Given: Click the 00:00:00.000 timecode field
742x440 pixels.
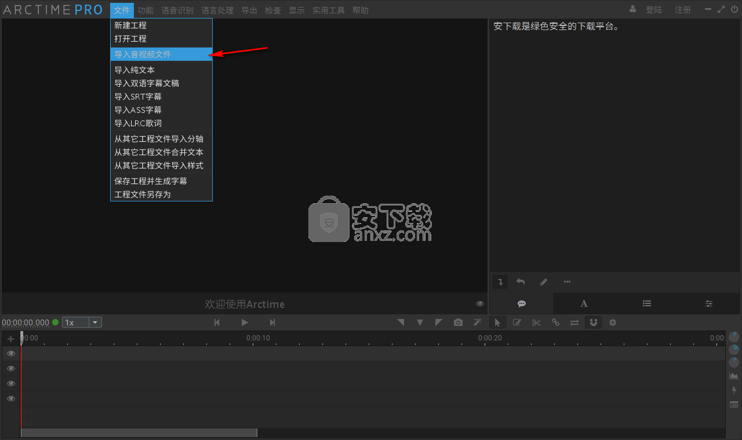Looking at the screenshot, I should click(26, 322).
